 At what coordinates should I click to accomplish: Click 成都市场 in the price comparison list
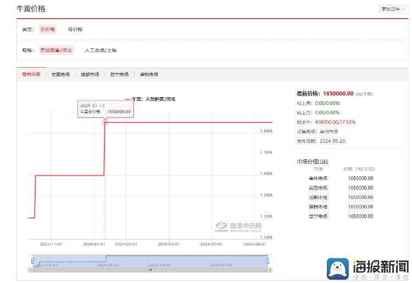(x=318, y=197)
